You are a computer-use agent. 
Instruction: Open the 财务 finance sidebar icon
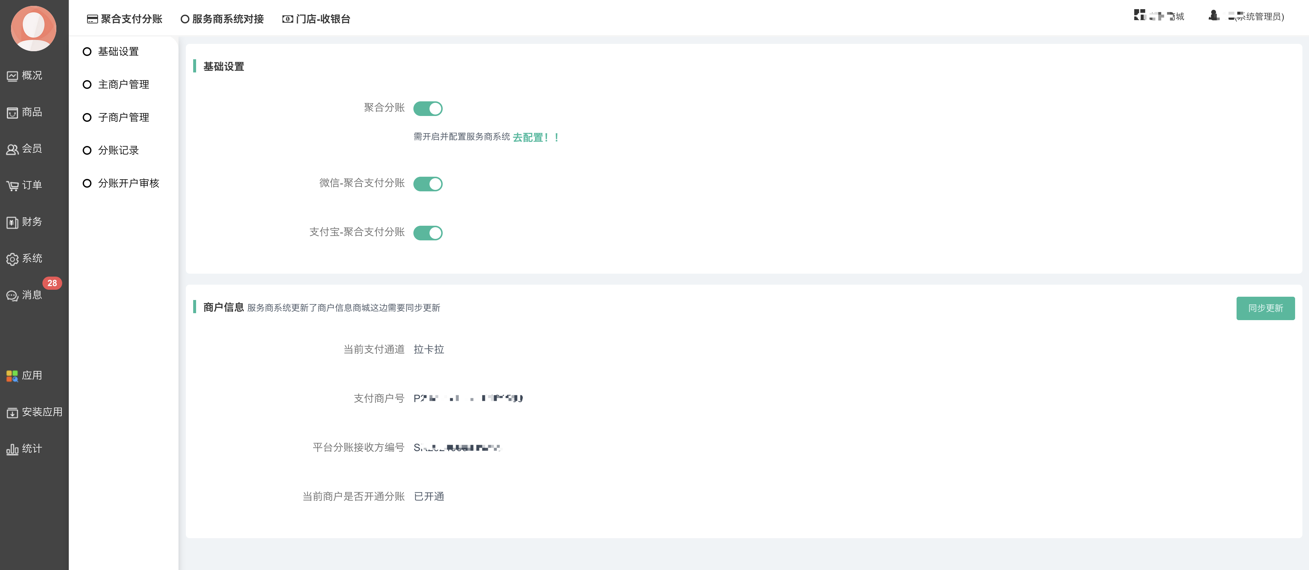(x=12, y=222)
